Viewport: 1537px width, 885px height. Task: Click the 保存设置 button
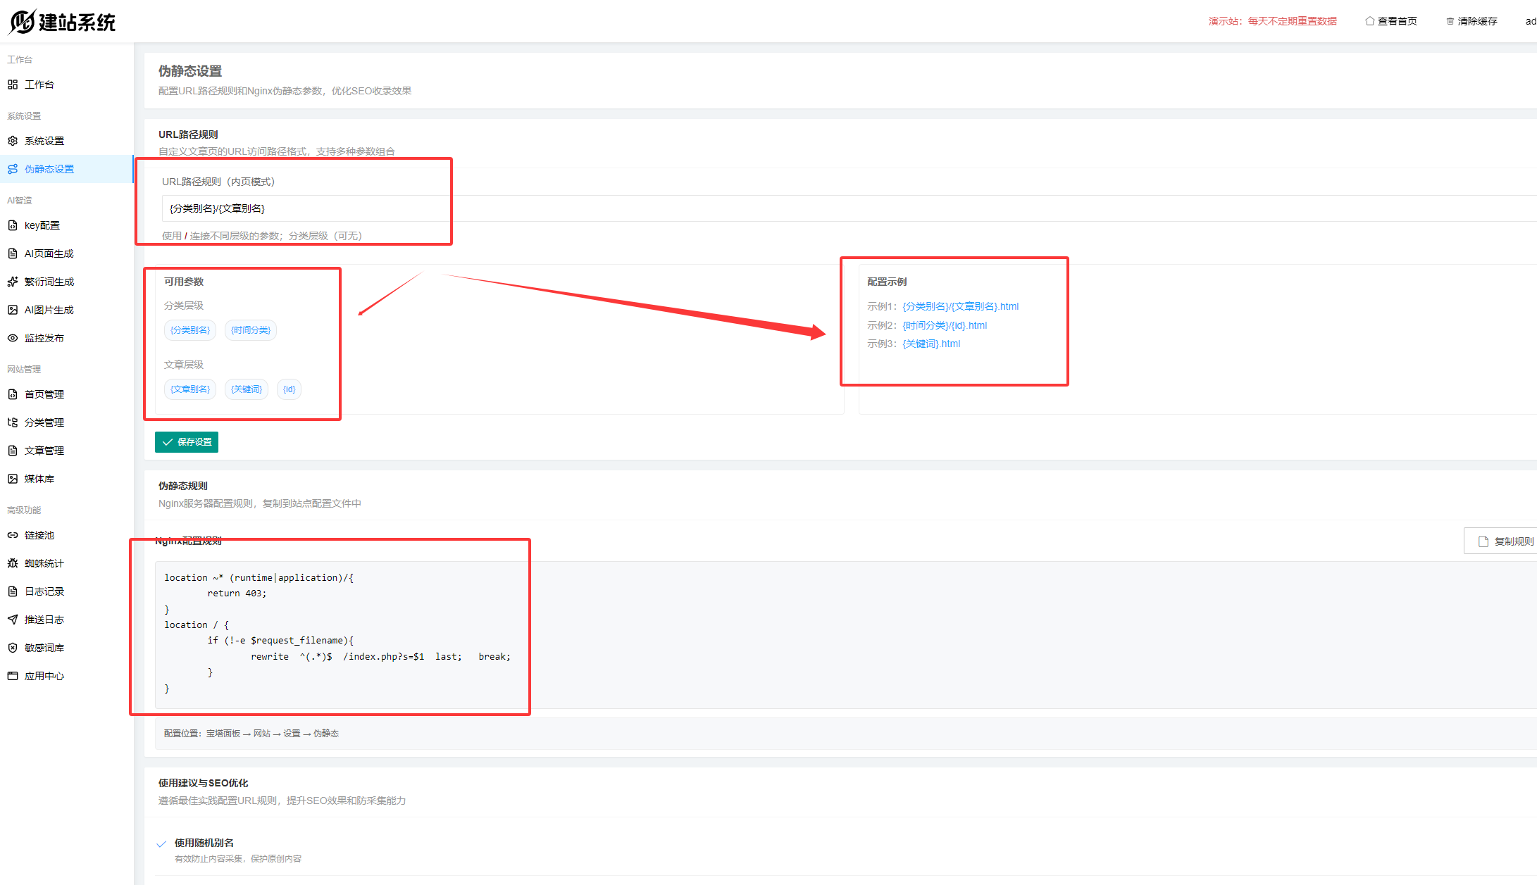187,442
